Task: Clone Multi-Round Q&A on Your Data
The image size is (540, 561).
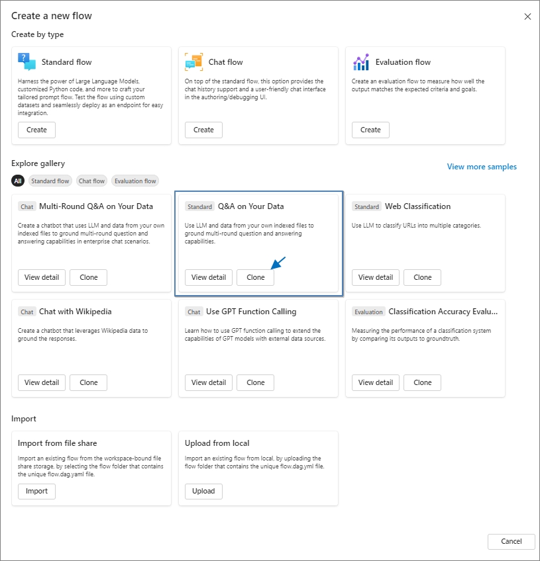Action: (89, 278)
